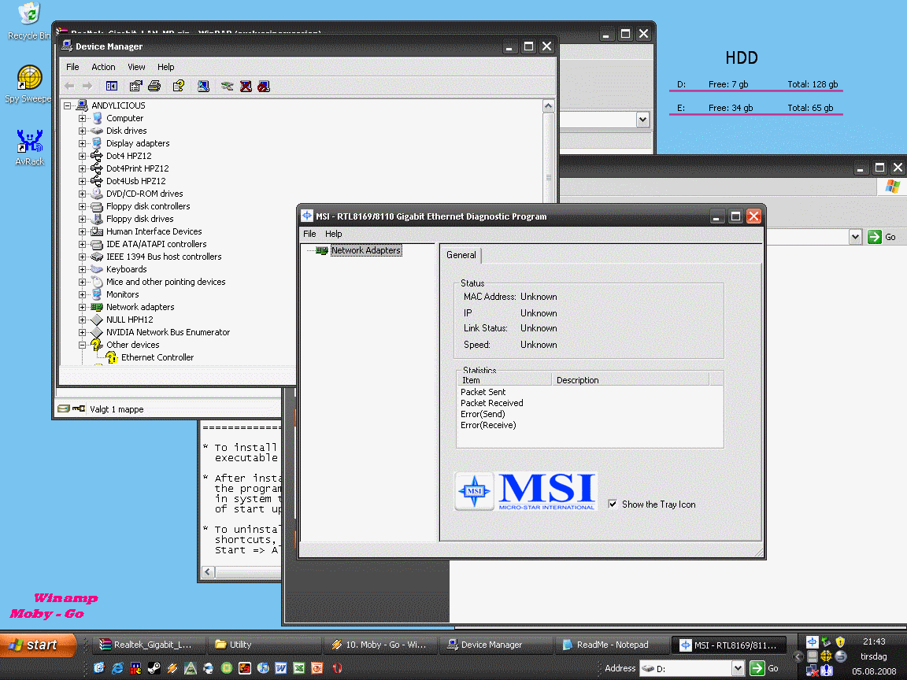Viewport: 907px width, 680px height.
Task: Click the security shield alert tray icon
Action: tap(840, 641)
